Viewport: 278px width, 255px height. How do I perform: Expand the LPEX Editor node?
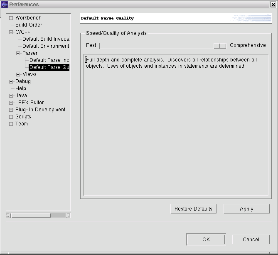(x=11, y=103)
